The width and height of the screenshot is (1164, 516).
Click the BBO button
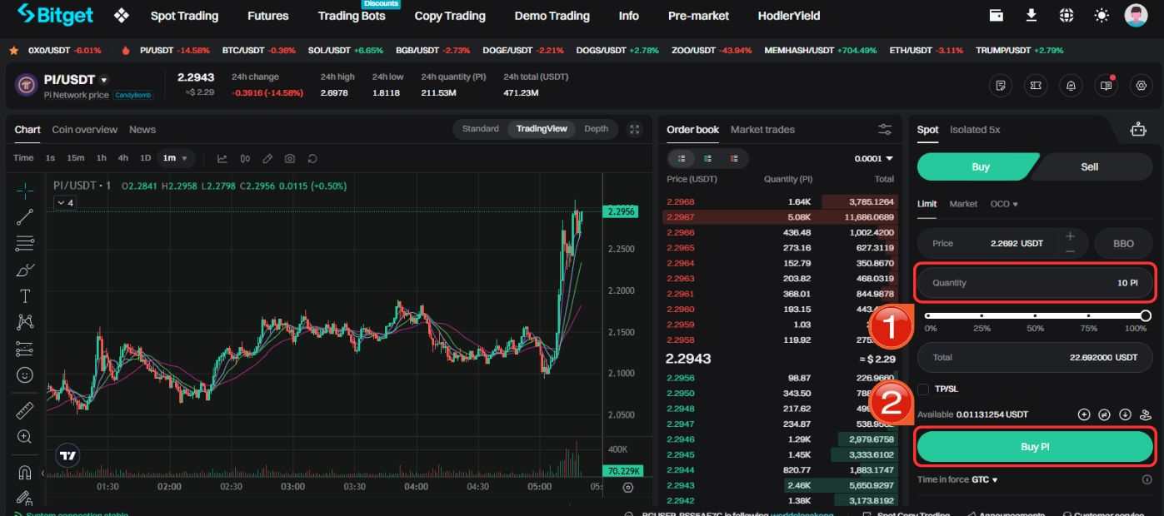(x=1124, y=243)
